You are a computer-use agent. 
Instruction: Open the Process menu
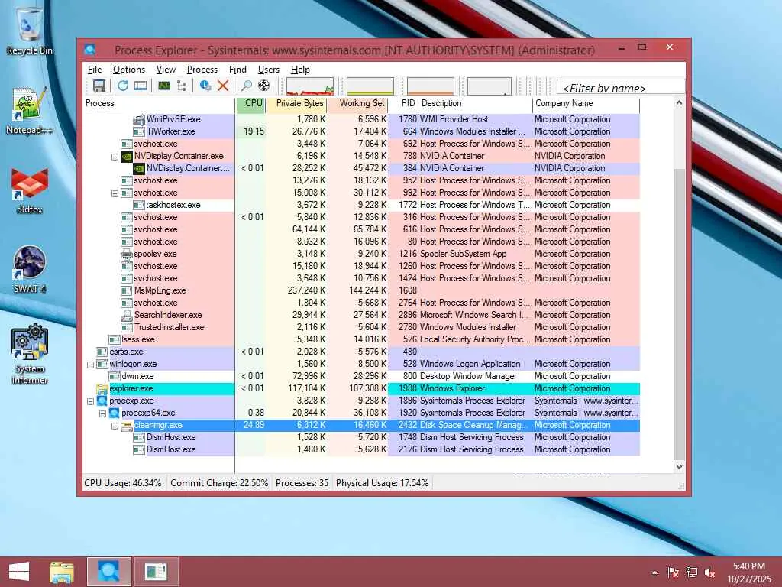pyautogui.click(x=202, y=70)
